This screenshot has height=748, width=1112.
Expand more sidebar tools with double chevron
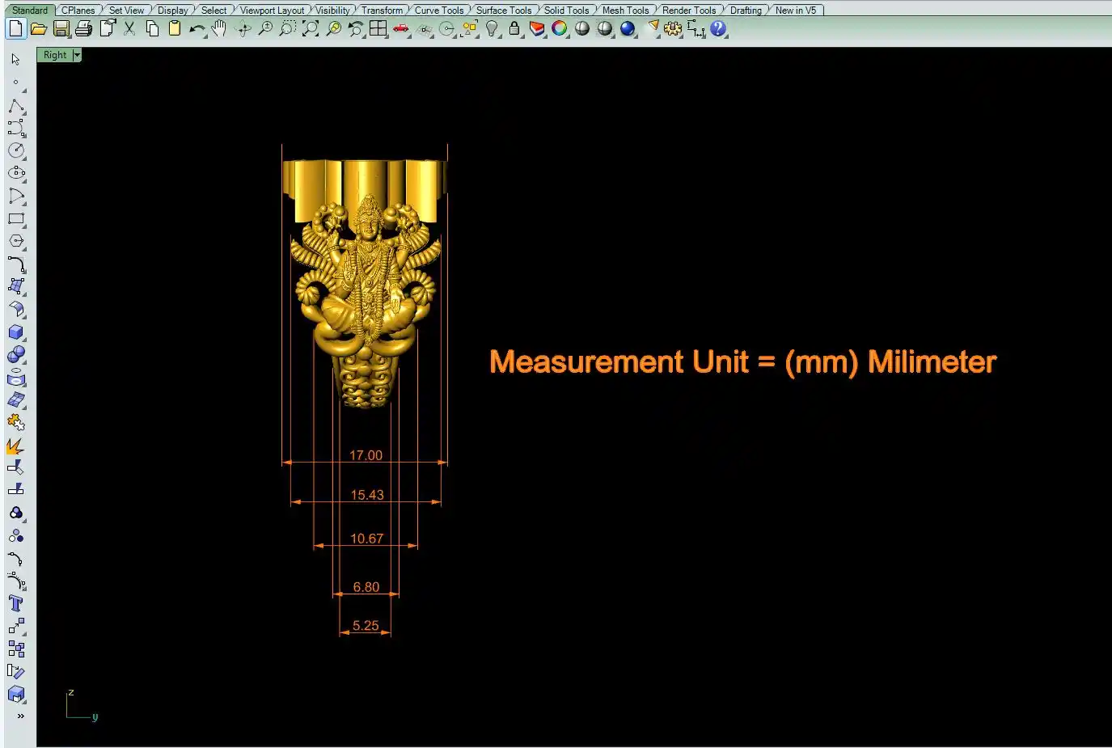(20, 716)
